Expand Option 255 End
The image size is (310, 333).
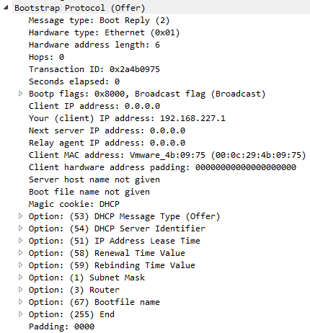pos(21,314)
